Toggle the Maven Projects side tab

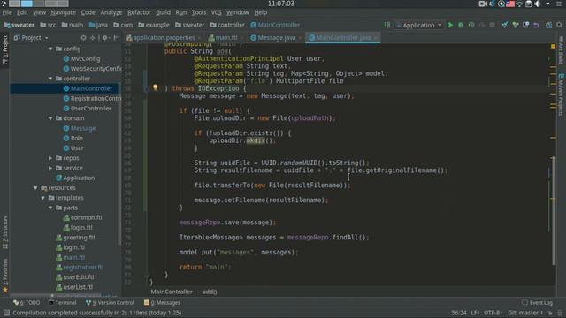pos(561,95)
